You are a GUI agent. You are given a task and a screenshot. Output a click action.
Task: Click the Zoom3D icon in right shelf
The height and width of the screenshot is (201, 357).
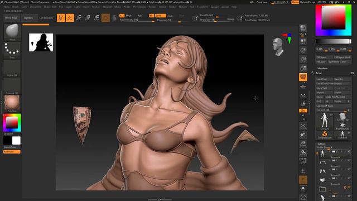click(x=303, y=144)
